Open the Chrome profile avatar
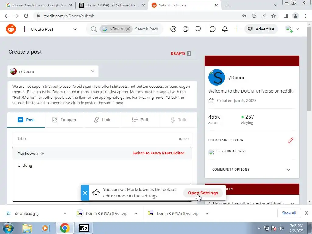The width and height of the screenshot is (312, 234). pos(296,16)
